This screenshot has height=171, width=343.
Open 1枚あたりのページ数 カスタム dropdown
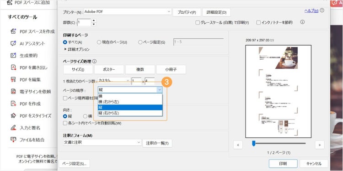[x=114, y=80]
